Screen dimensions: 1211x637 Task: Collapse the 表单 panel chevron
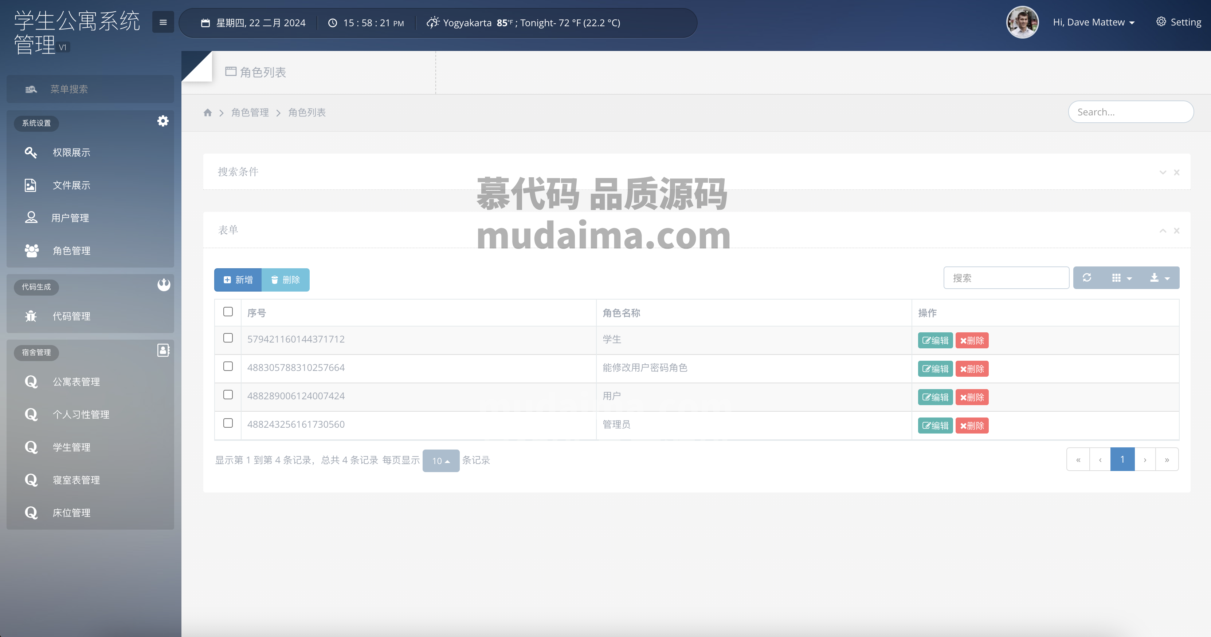1163,231
